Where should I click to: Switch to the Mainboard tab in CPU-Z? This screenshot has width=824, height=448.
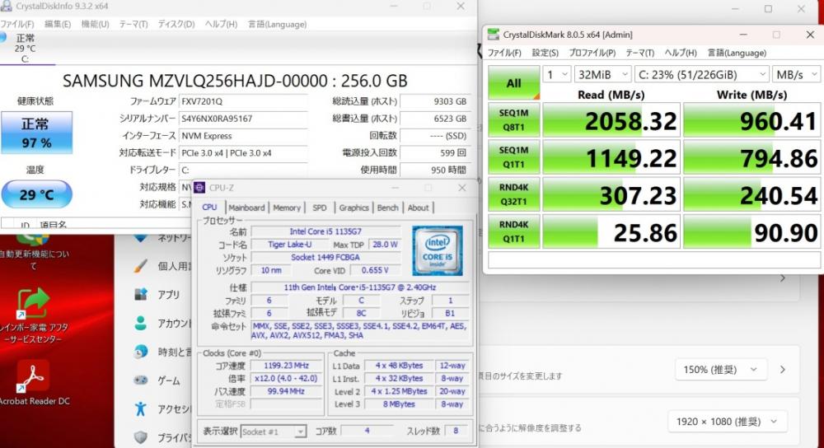(246, 208)
